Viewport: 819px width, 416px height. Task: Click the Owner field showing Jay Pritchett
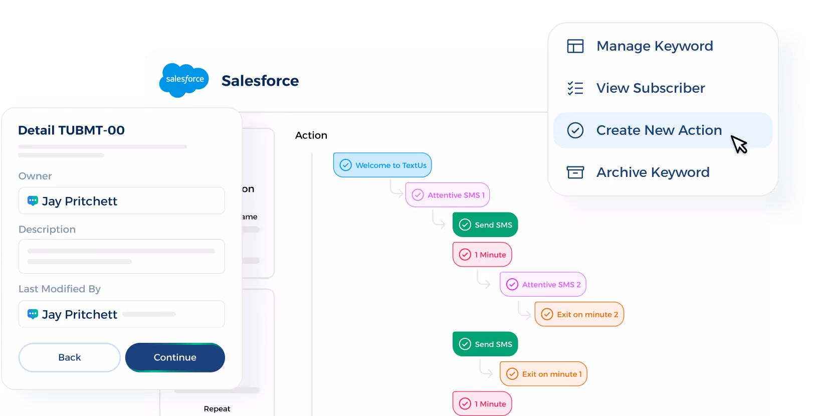tap(122, 201)
